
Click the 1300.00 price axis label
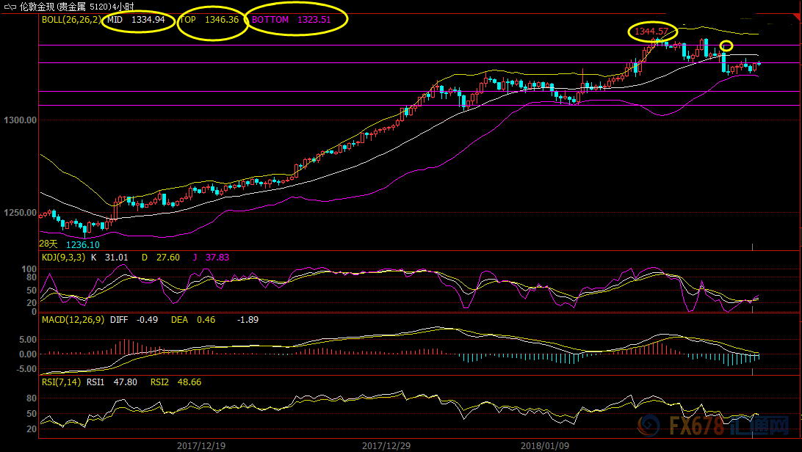tap(20, 120)
